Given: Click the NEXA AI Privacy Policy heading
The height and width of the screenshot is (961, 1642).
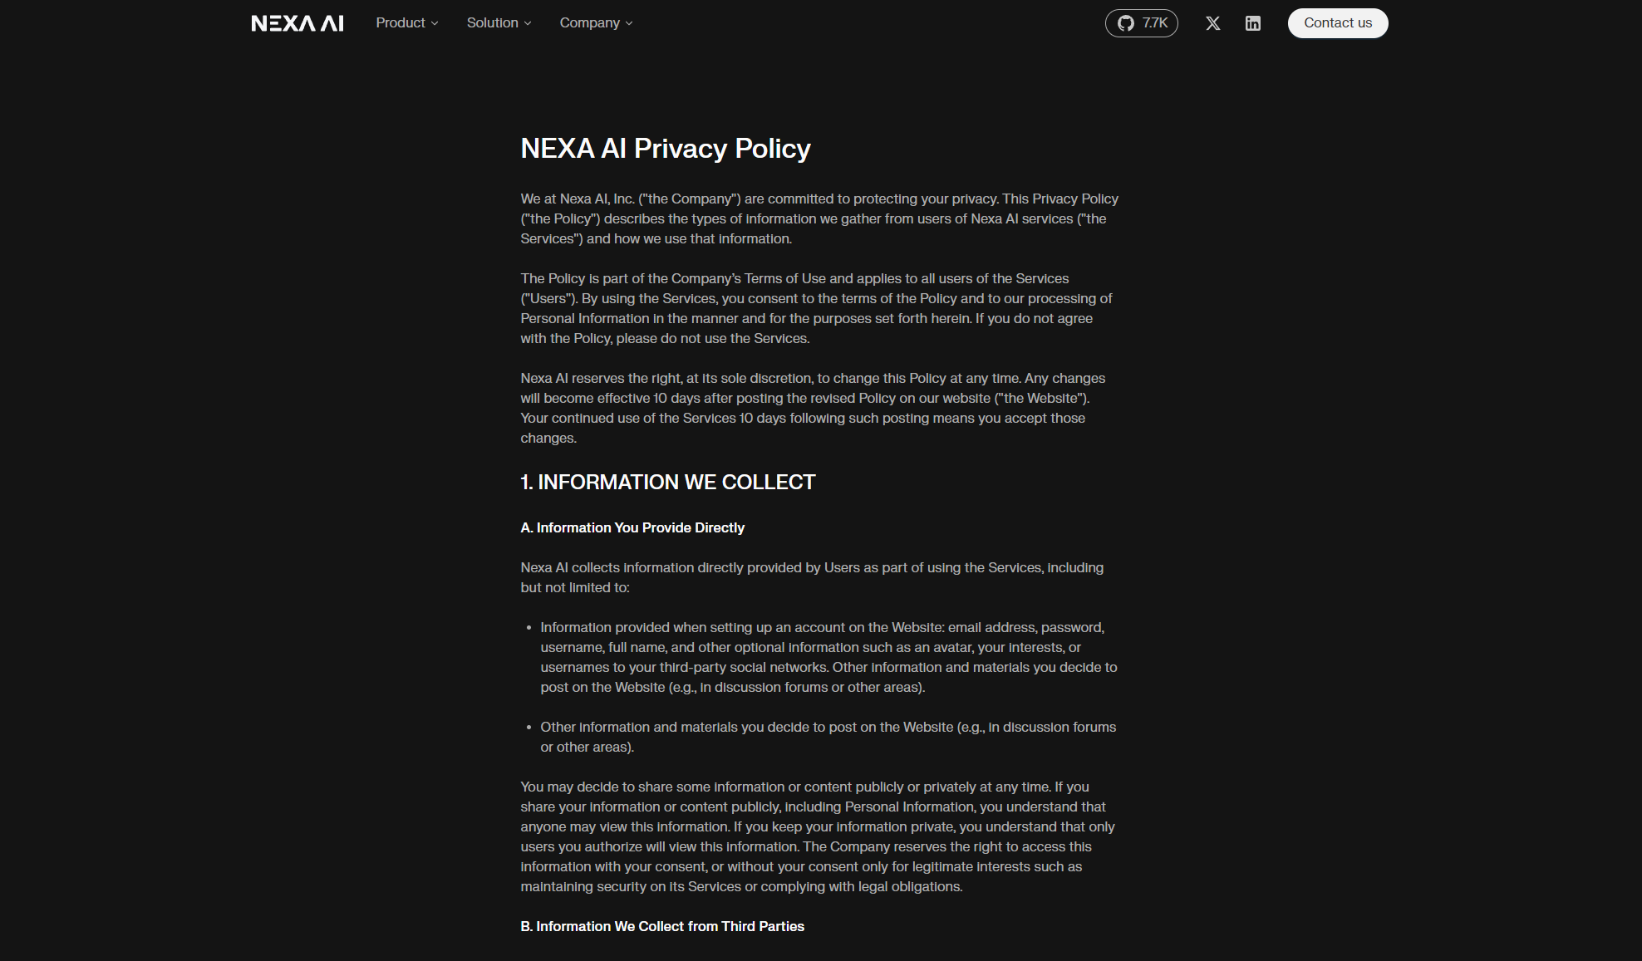Looking at the screenshot, I should 665,149.
